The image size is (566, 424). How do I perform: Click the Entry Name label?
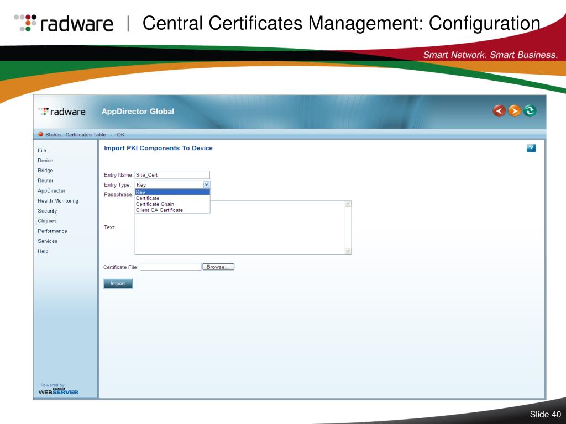118,175
